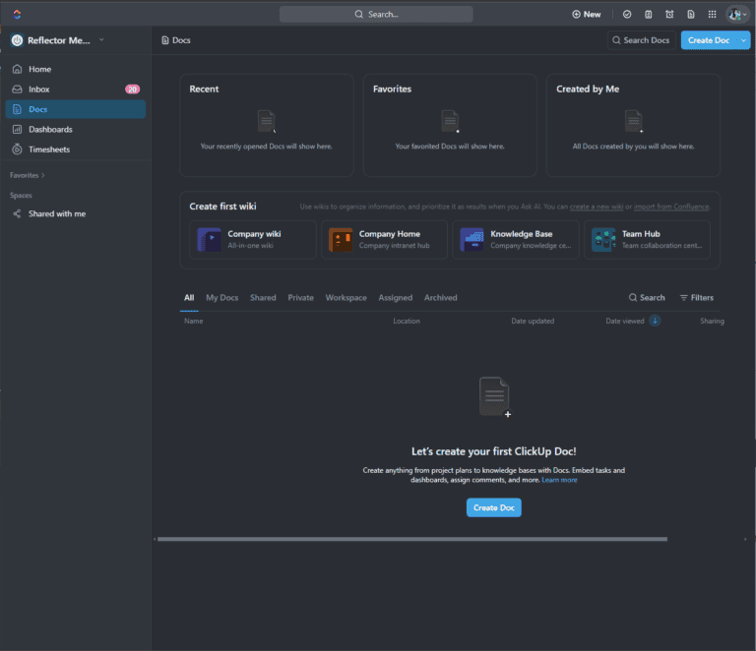This screenshot has width=756, height=651.
Task: Switch to the Archived tab
Action: point(440,298)
